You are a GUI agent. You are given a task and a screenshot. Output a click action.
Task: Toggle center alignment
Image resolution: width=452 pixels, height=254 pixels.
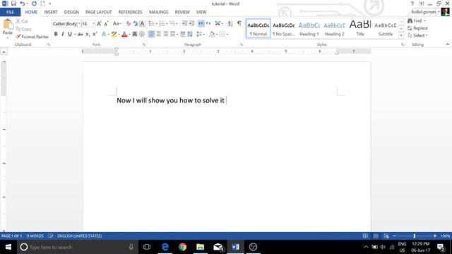point(158,34)
